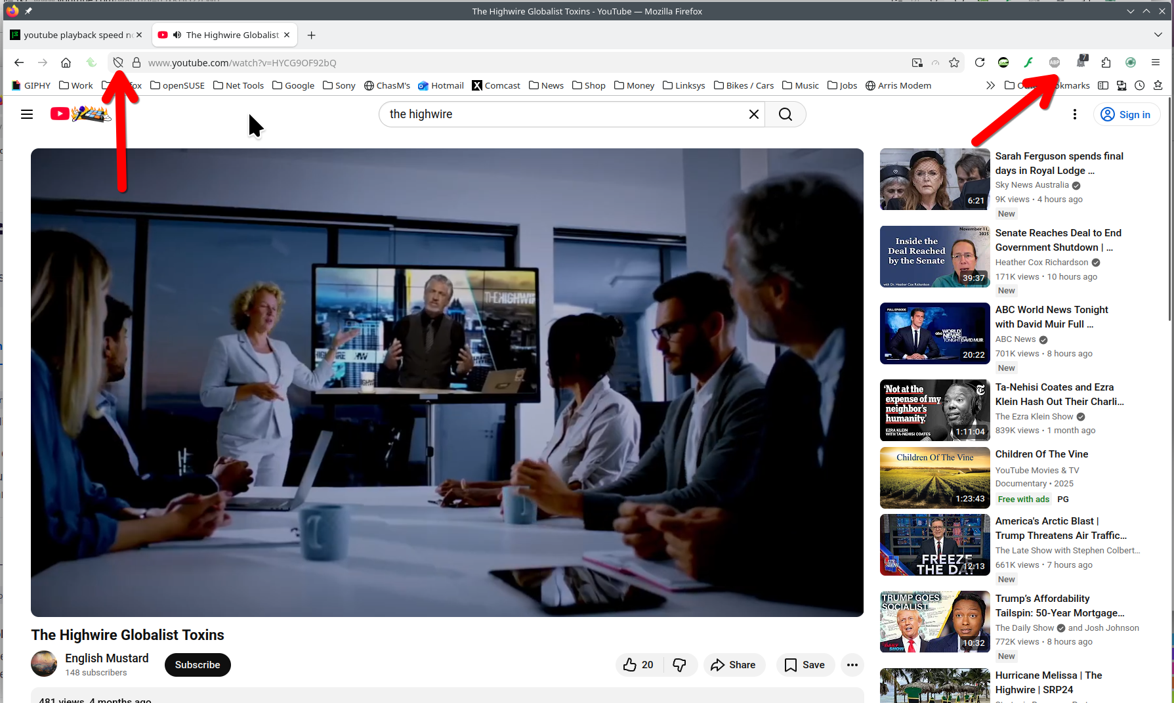
Task: Dislike the video with thumbs down
Action: tap(679, 665)
